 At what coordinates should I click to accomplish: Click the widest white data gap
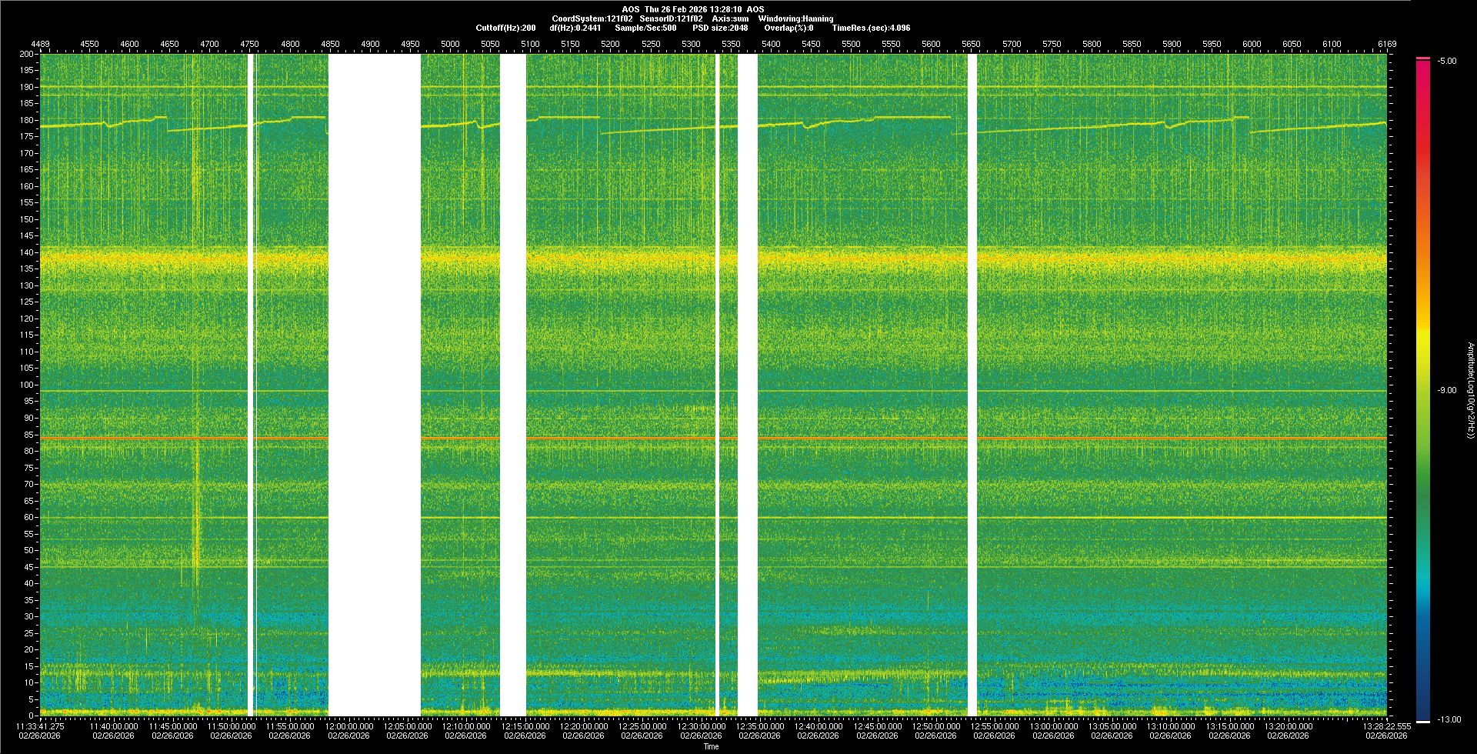[375, 385]
